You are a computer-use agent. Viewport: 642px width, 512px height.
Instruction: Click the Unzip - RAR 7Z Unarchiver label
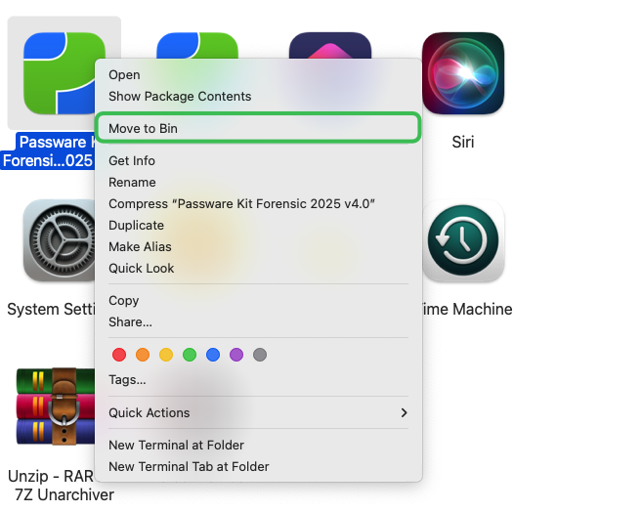pos(61,486)
